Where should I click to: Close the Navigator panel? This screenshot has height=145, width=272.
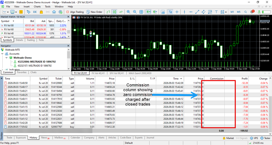(x=68, y=46)
